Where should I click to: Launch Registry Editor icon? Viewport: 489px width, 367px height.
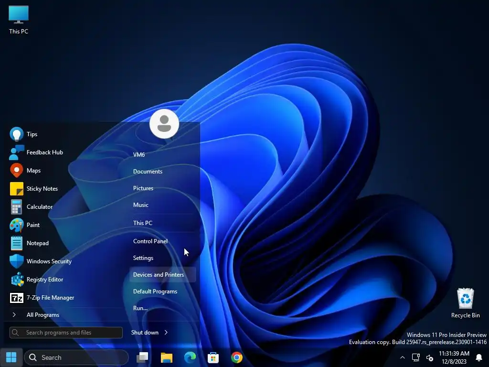pyautogui.click(x=17, y=279)
